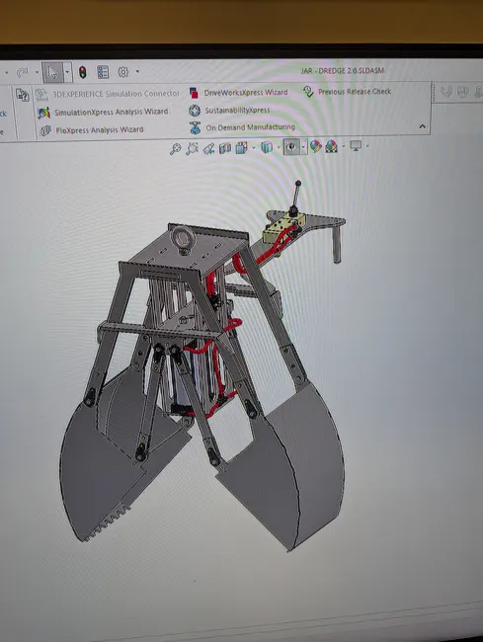Click the Redo arrow icon
Screen dimensions: 483x642
coord(22,72)
